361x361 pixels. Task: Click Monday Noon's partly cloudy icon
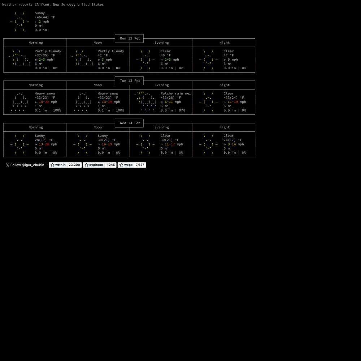point(82,57)
